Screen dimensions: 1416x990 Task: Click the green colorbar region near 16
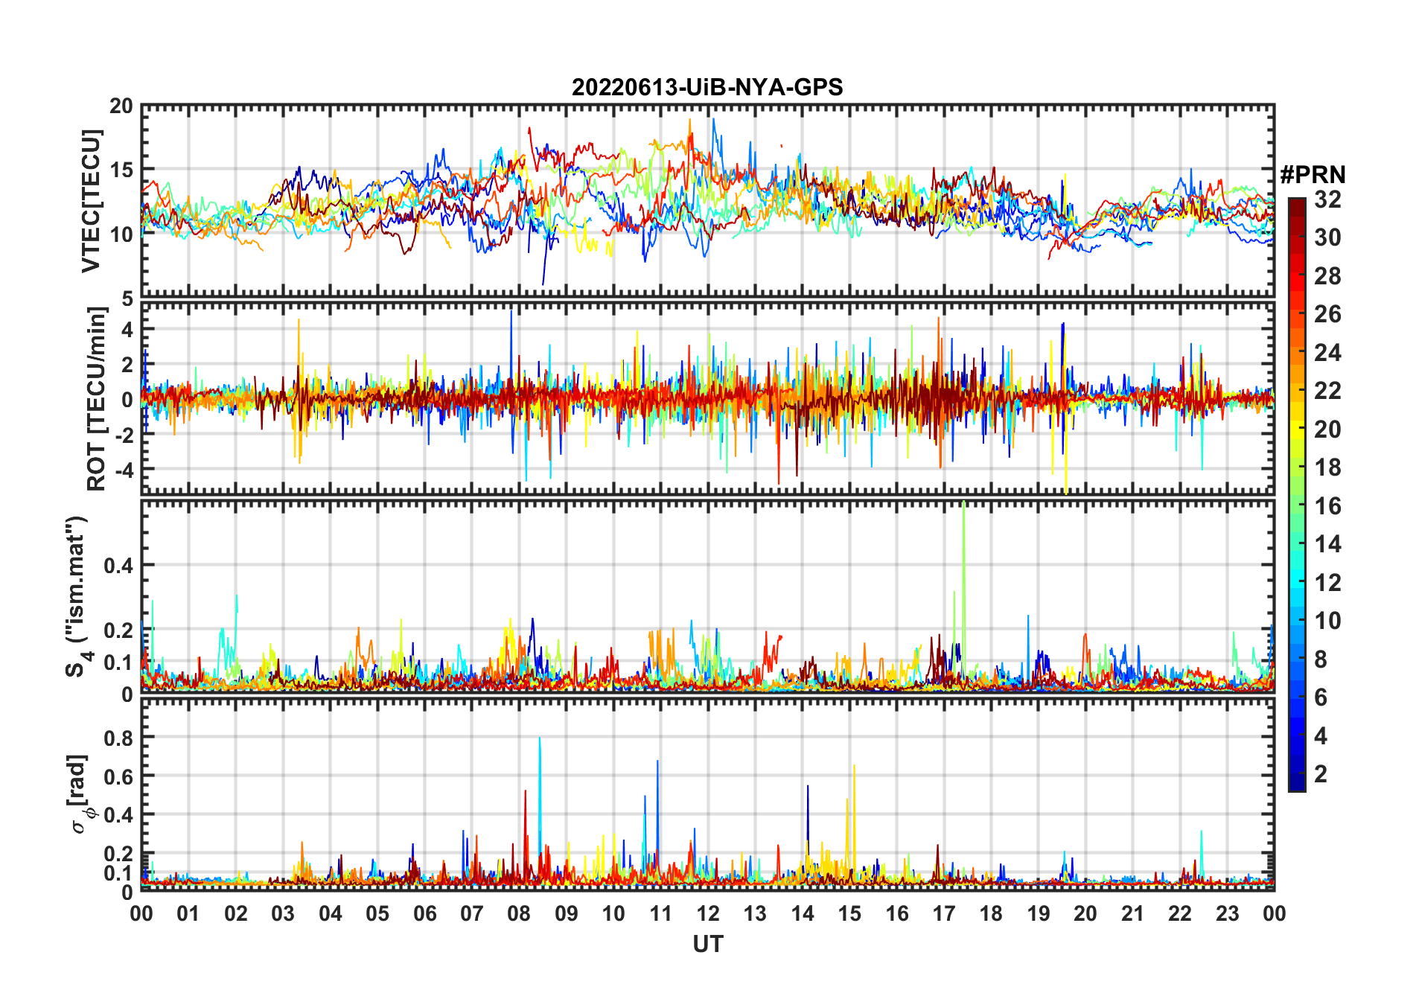[x=1297, y=506]
